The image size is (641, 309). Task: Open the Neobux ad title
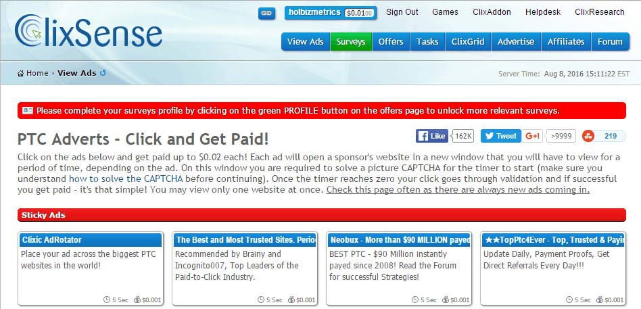coord(400,240)
